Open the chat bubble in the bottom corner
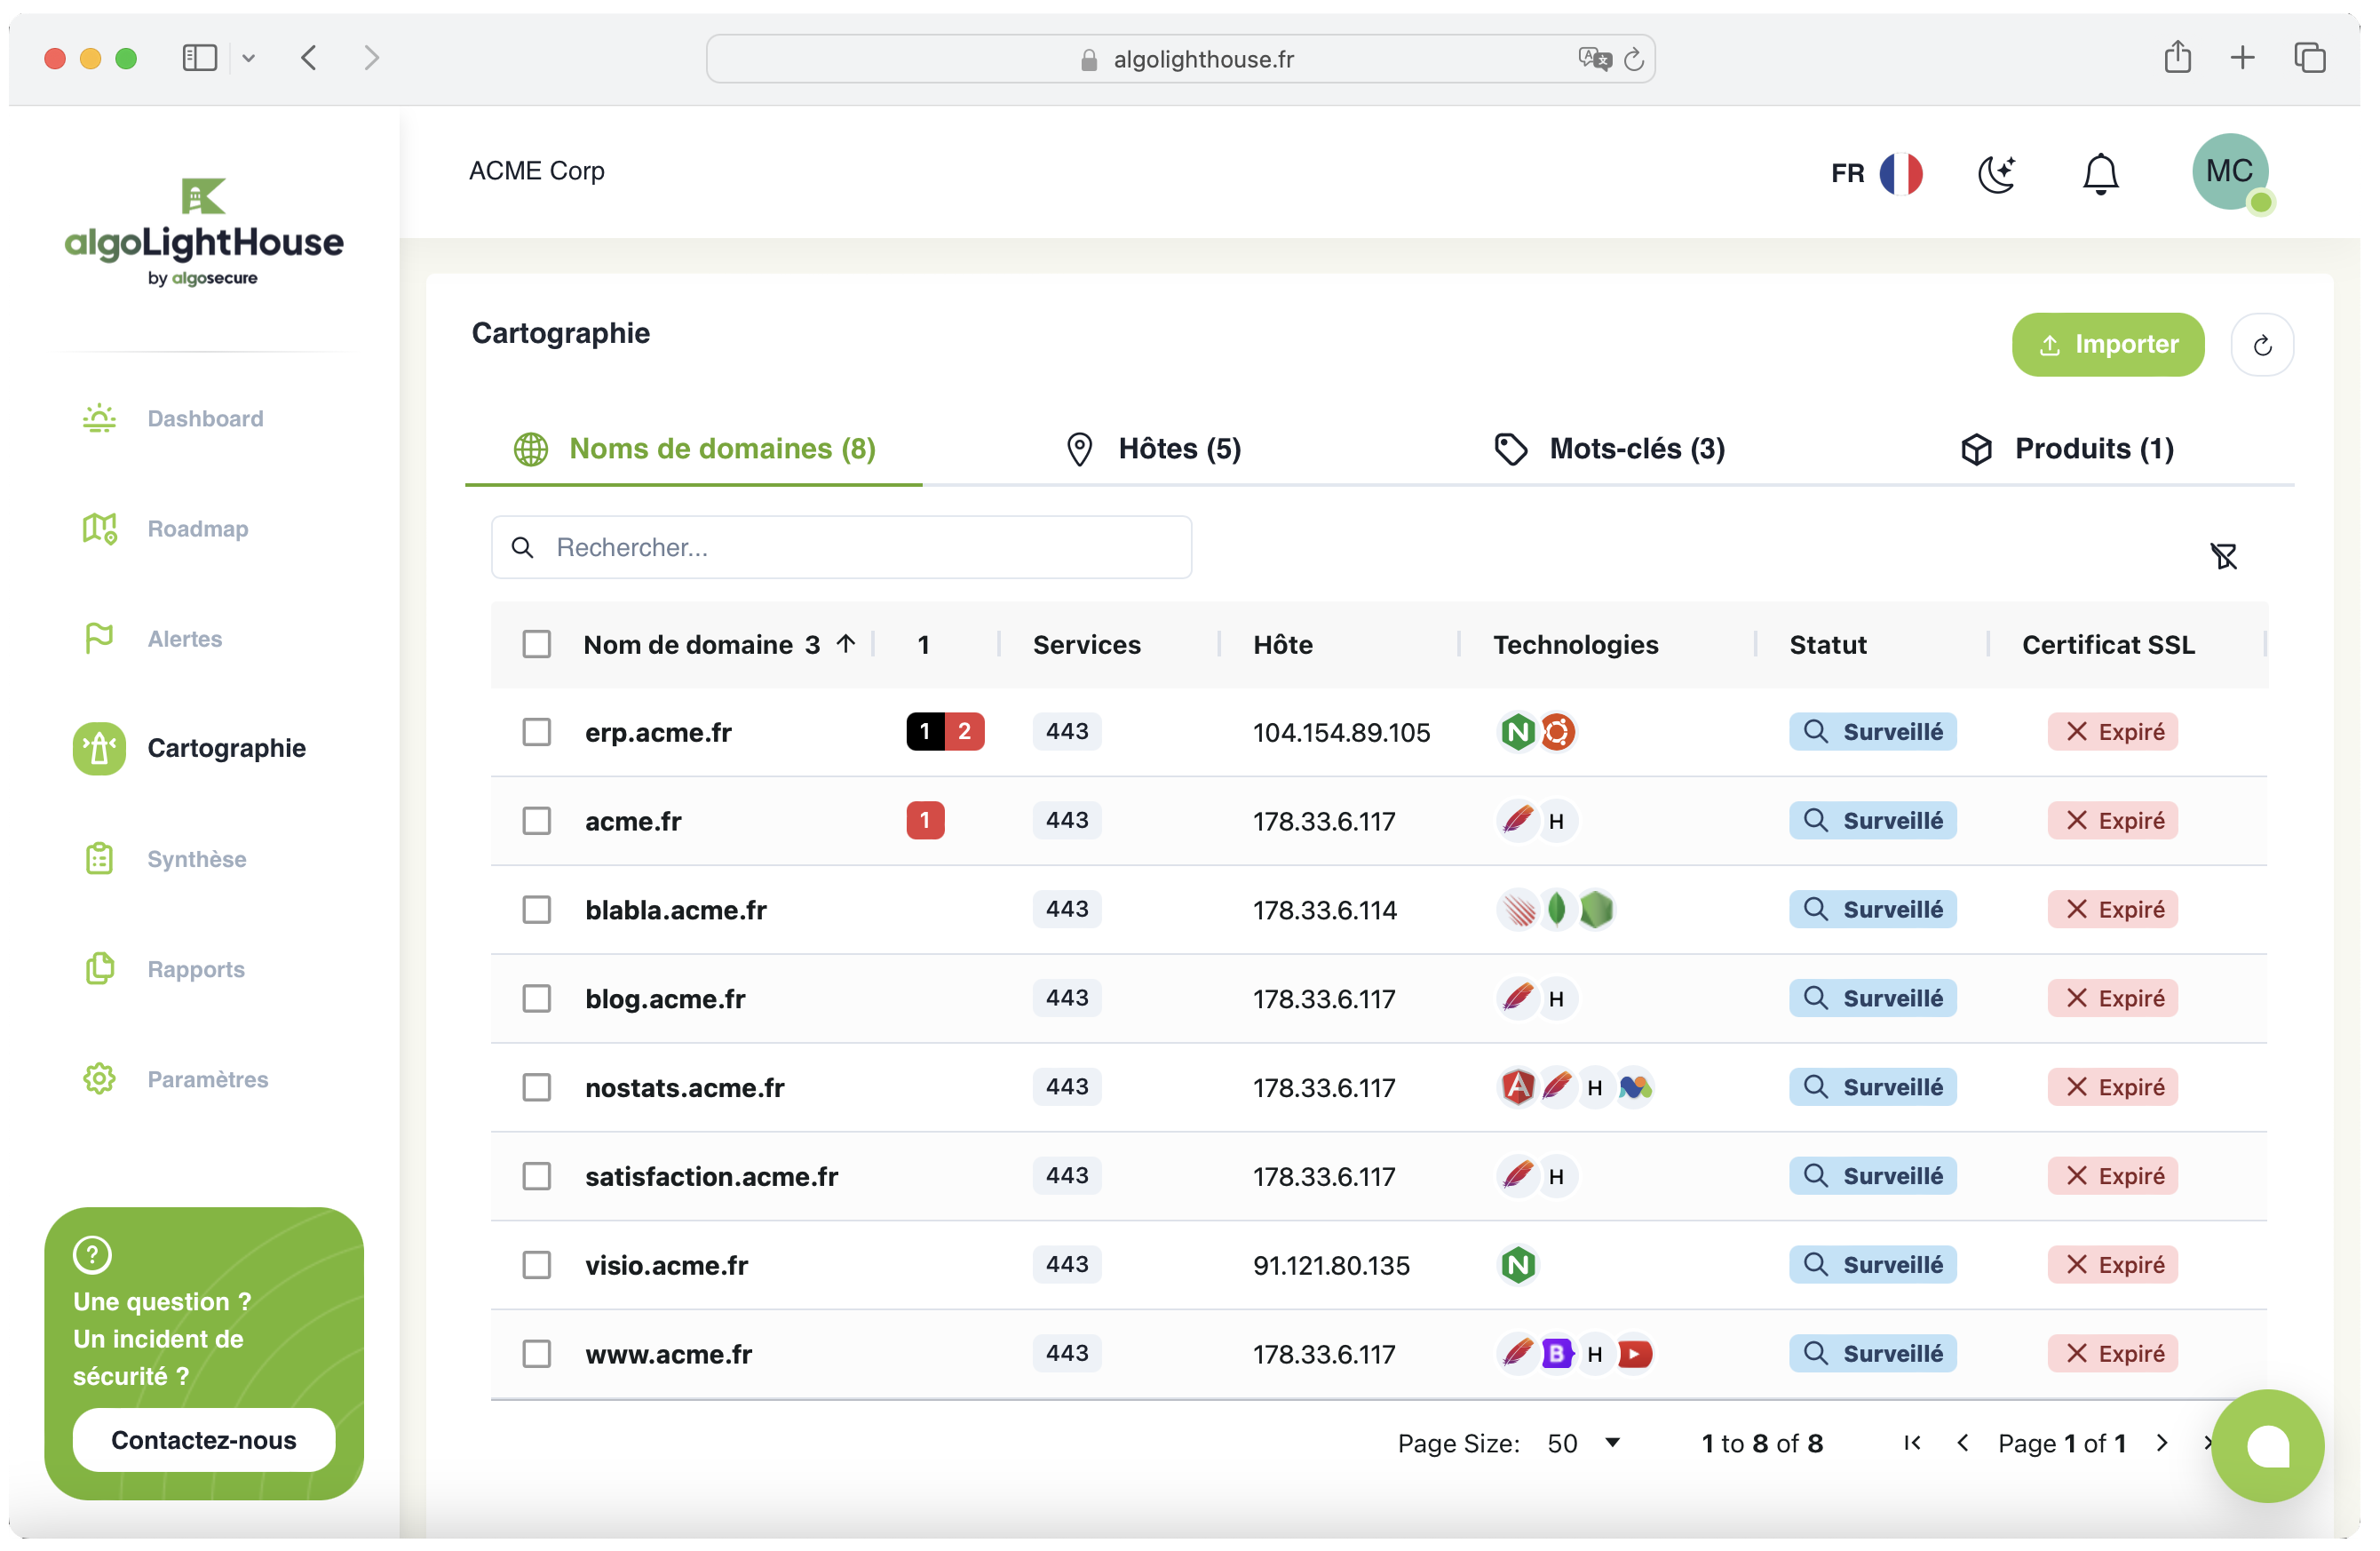 2267,1446
